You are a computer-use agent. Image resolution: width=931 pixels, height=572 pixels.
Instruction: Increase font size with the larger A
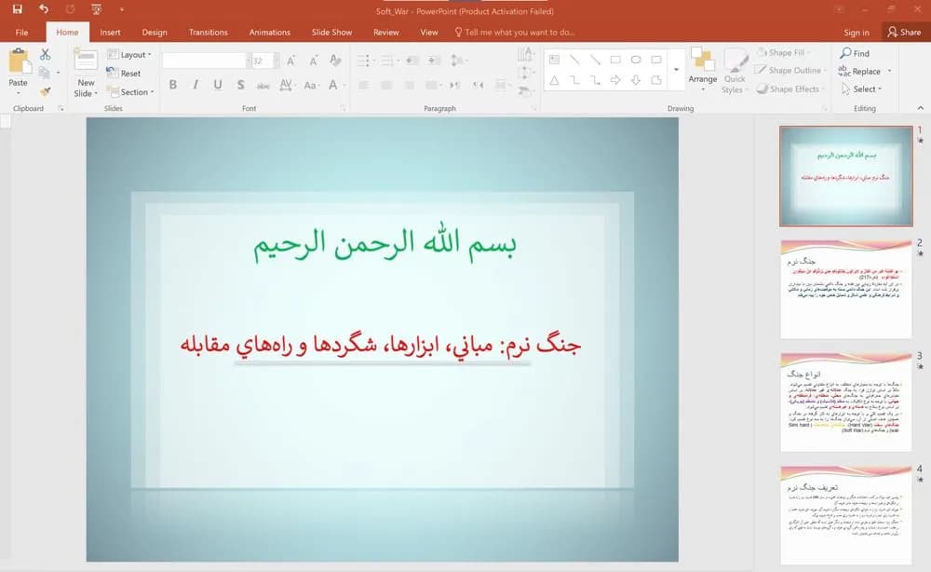[290, 61]
